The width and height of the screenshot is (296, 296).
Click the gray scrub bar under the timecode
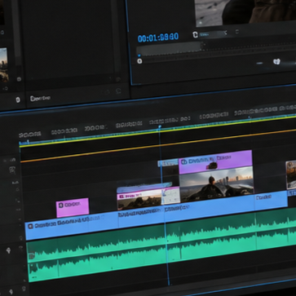170,49
